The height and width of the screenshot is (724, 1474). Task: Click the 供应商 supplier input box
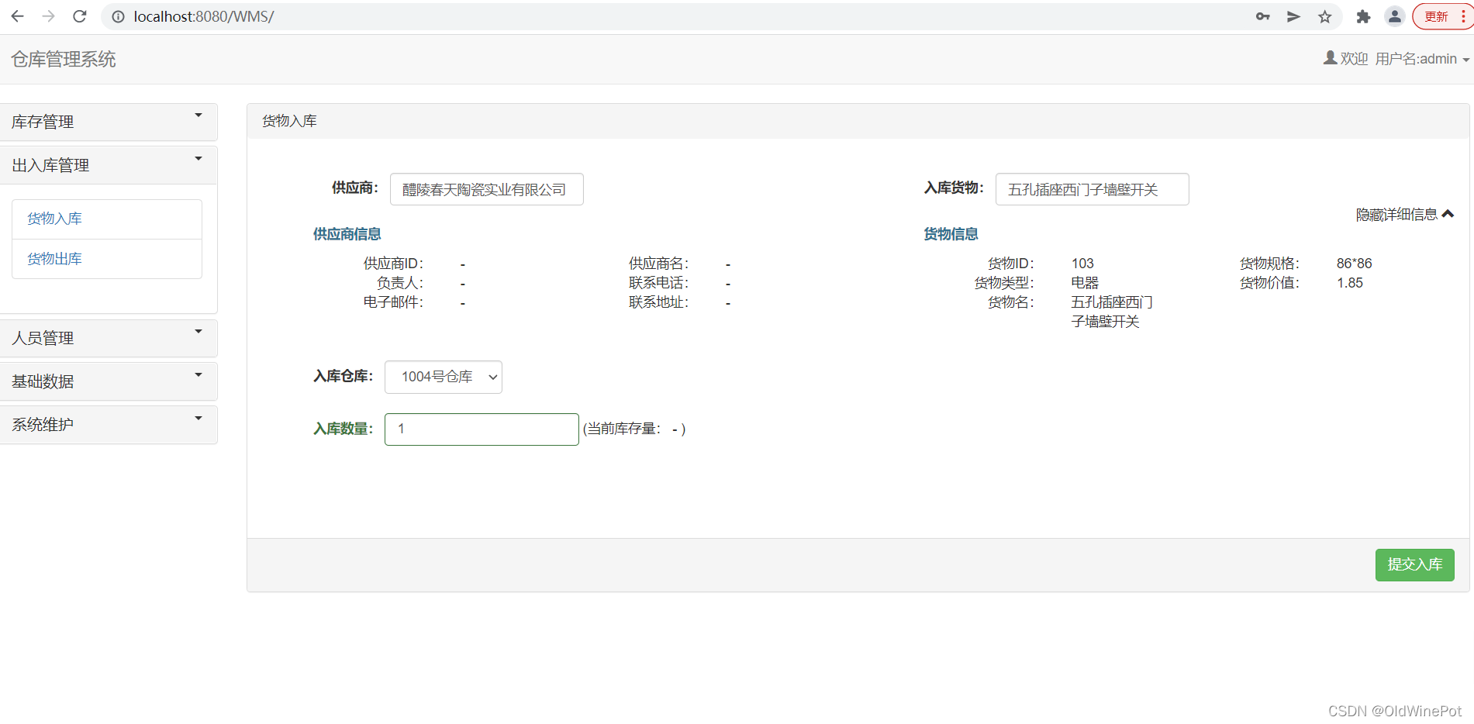point(486,188)
